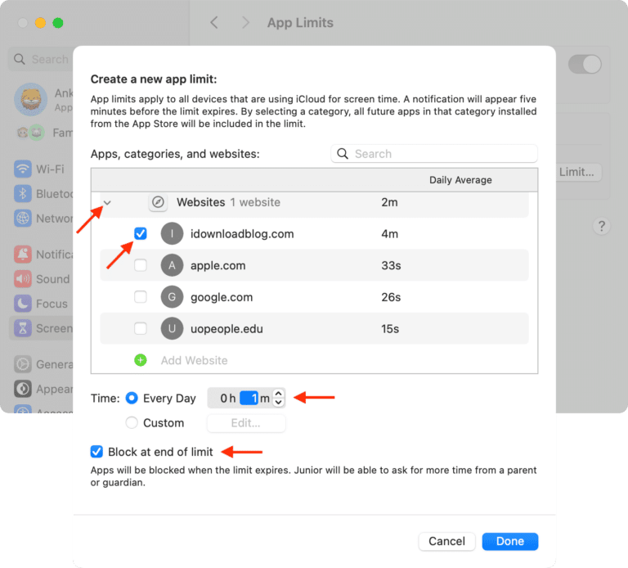Check the uopeople.edu checkbox
Image resolution: width=628 pixels, height=568 pixels.
(140, 328)
